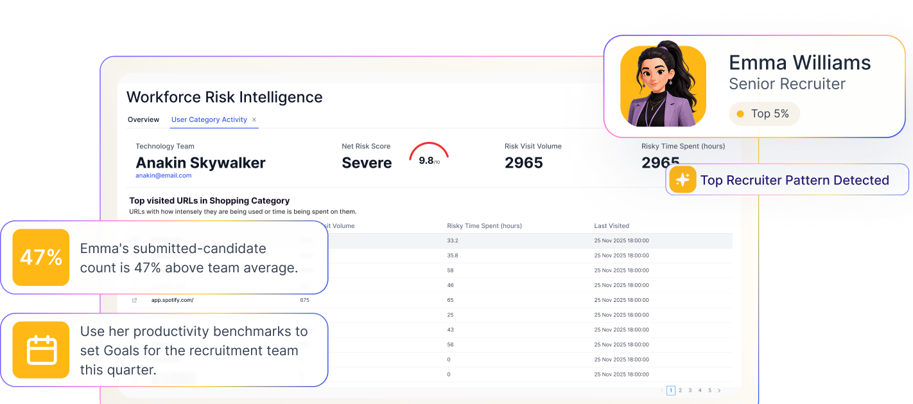
Task: Click the productivity benchmarks recommendation card text
Action: (x=194, y=350)
